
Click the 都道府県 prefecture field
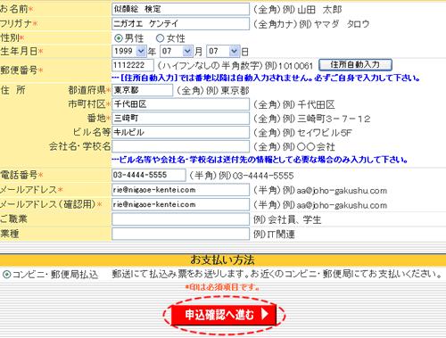pos(142,90)
